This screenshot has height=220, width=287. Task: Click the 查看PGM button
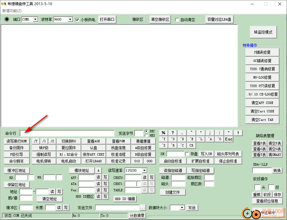point(118,141)
